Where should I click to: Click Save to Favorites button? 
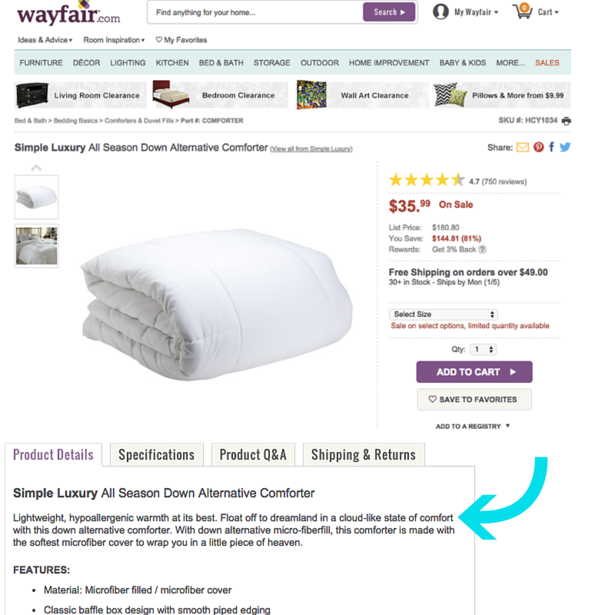coord(474,399)
